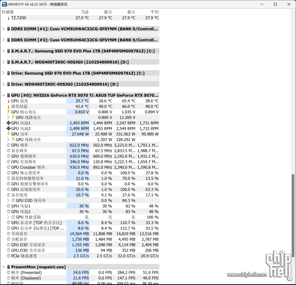Click the chip icon of DDR5 DIMM [#1]
The width and height of the screenshot is (296, 285).
tap(8, 29)
